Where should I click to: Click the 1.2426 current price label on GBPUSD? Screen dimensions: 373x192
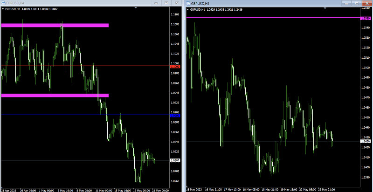point(366,141)
